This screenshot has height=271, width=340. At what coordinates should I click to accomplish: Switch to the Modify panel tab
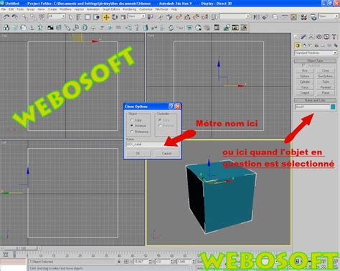pyautogui.click(x=303, y=36)
